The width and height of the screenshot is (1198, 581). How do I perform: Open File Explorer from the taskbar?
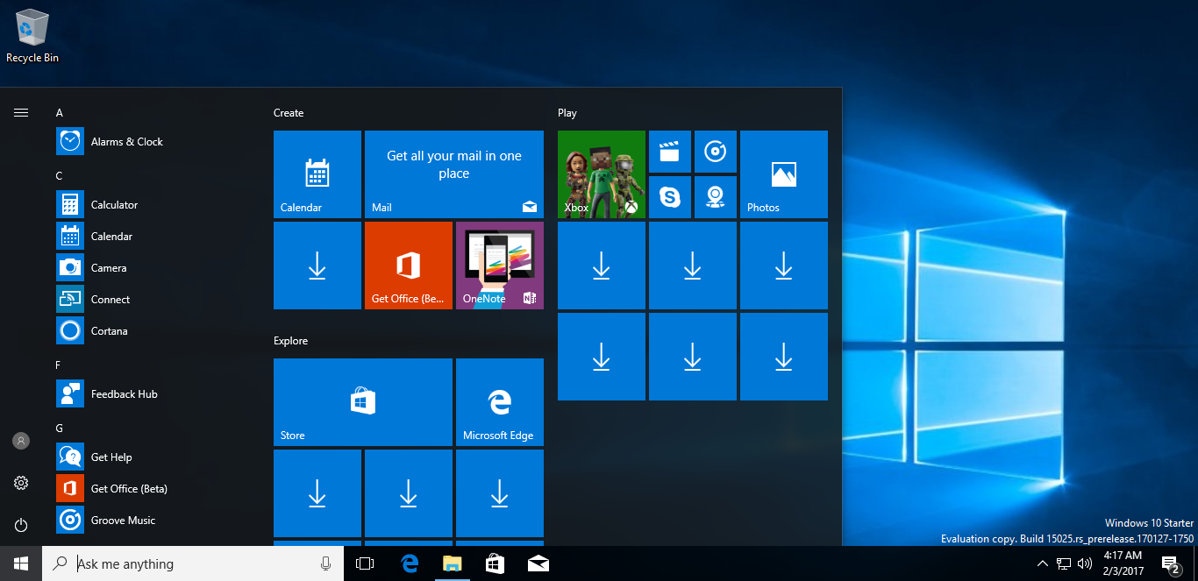[x=453, y=563]
